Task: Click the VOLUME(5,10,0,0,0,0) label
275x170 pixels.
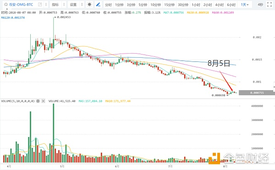Action: click(x=18, y=101)
